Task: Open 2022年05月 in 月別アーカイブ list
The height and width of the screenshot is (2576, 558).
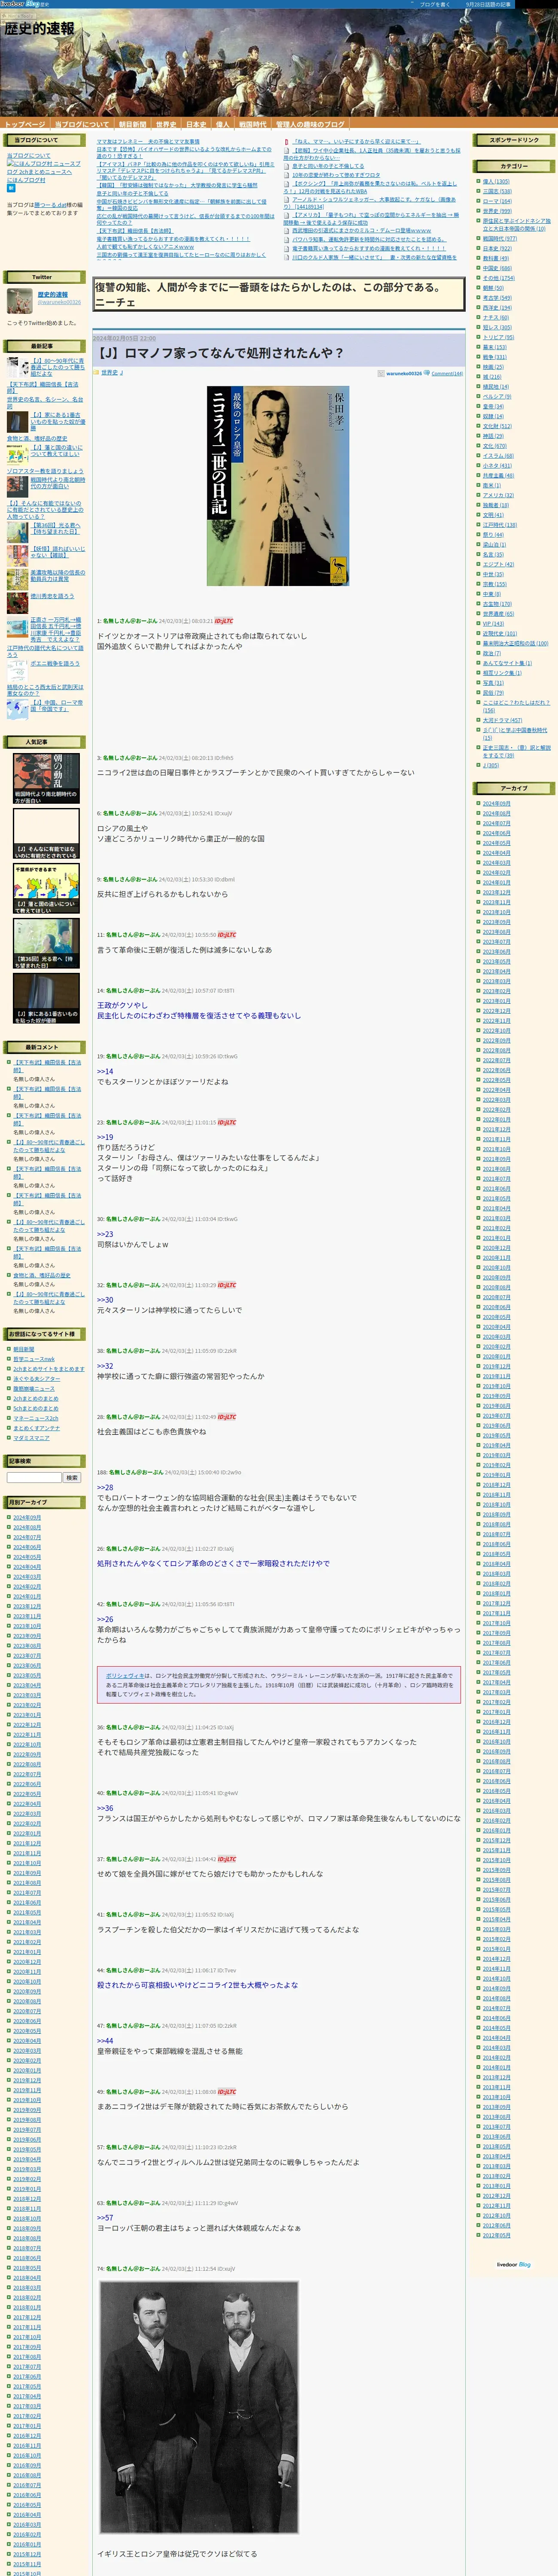Action: (x=27, y=1794)
